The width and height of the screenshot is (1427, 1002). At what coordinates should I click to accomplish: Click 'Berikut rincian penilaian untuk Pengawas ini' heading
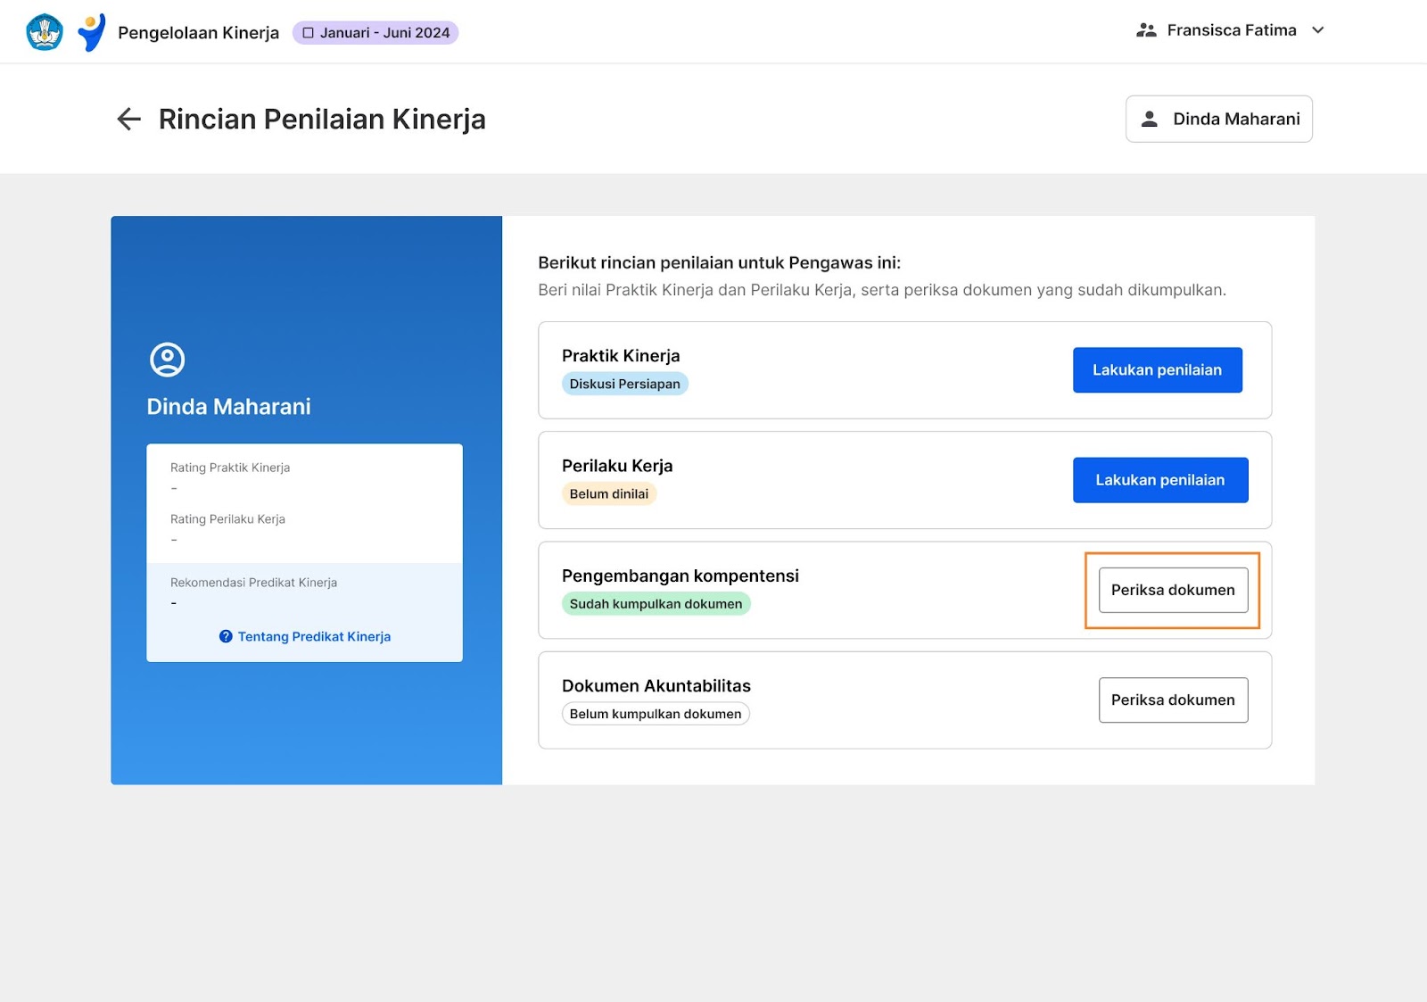point(719,262)
